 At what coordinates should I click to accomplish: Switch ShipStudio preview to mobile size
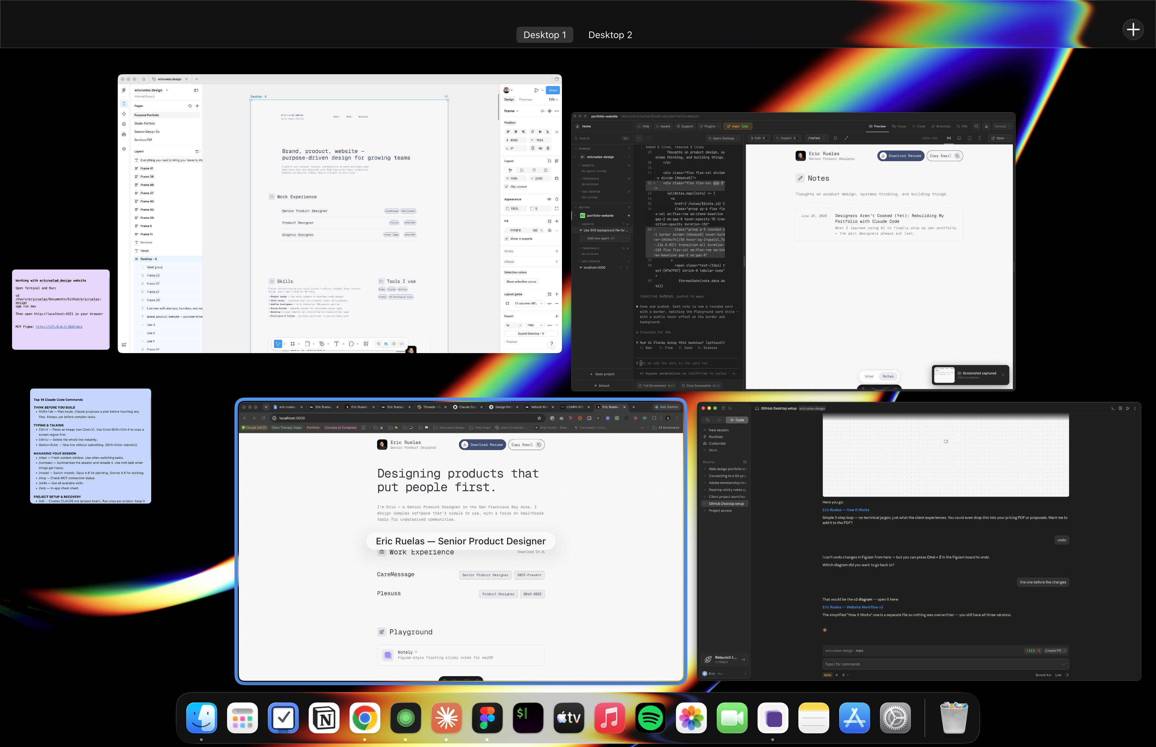pyautogui.click(x=980, y=138)
